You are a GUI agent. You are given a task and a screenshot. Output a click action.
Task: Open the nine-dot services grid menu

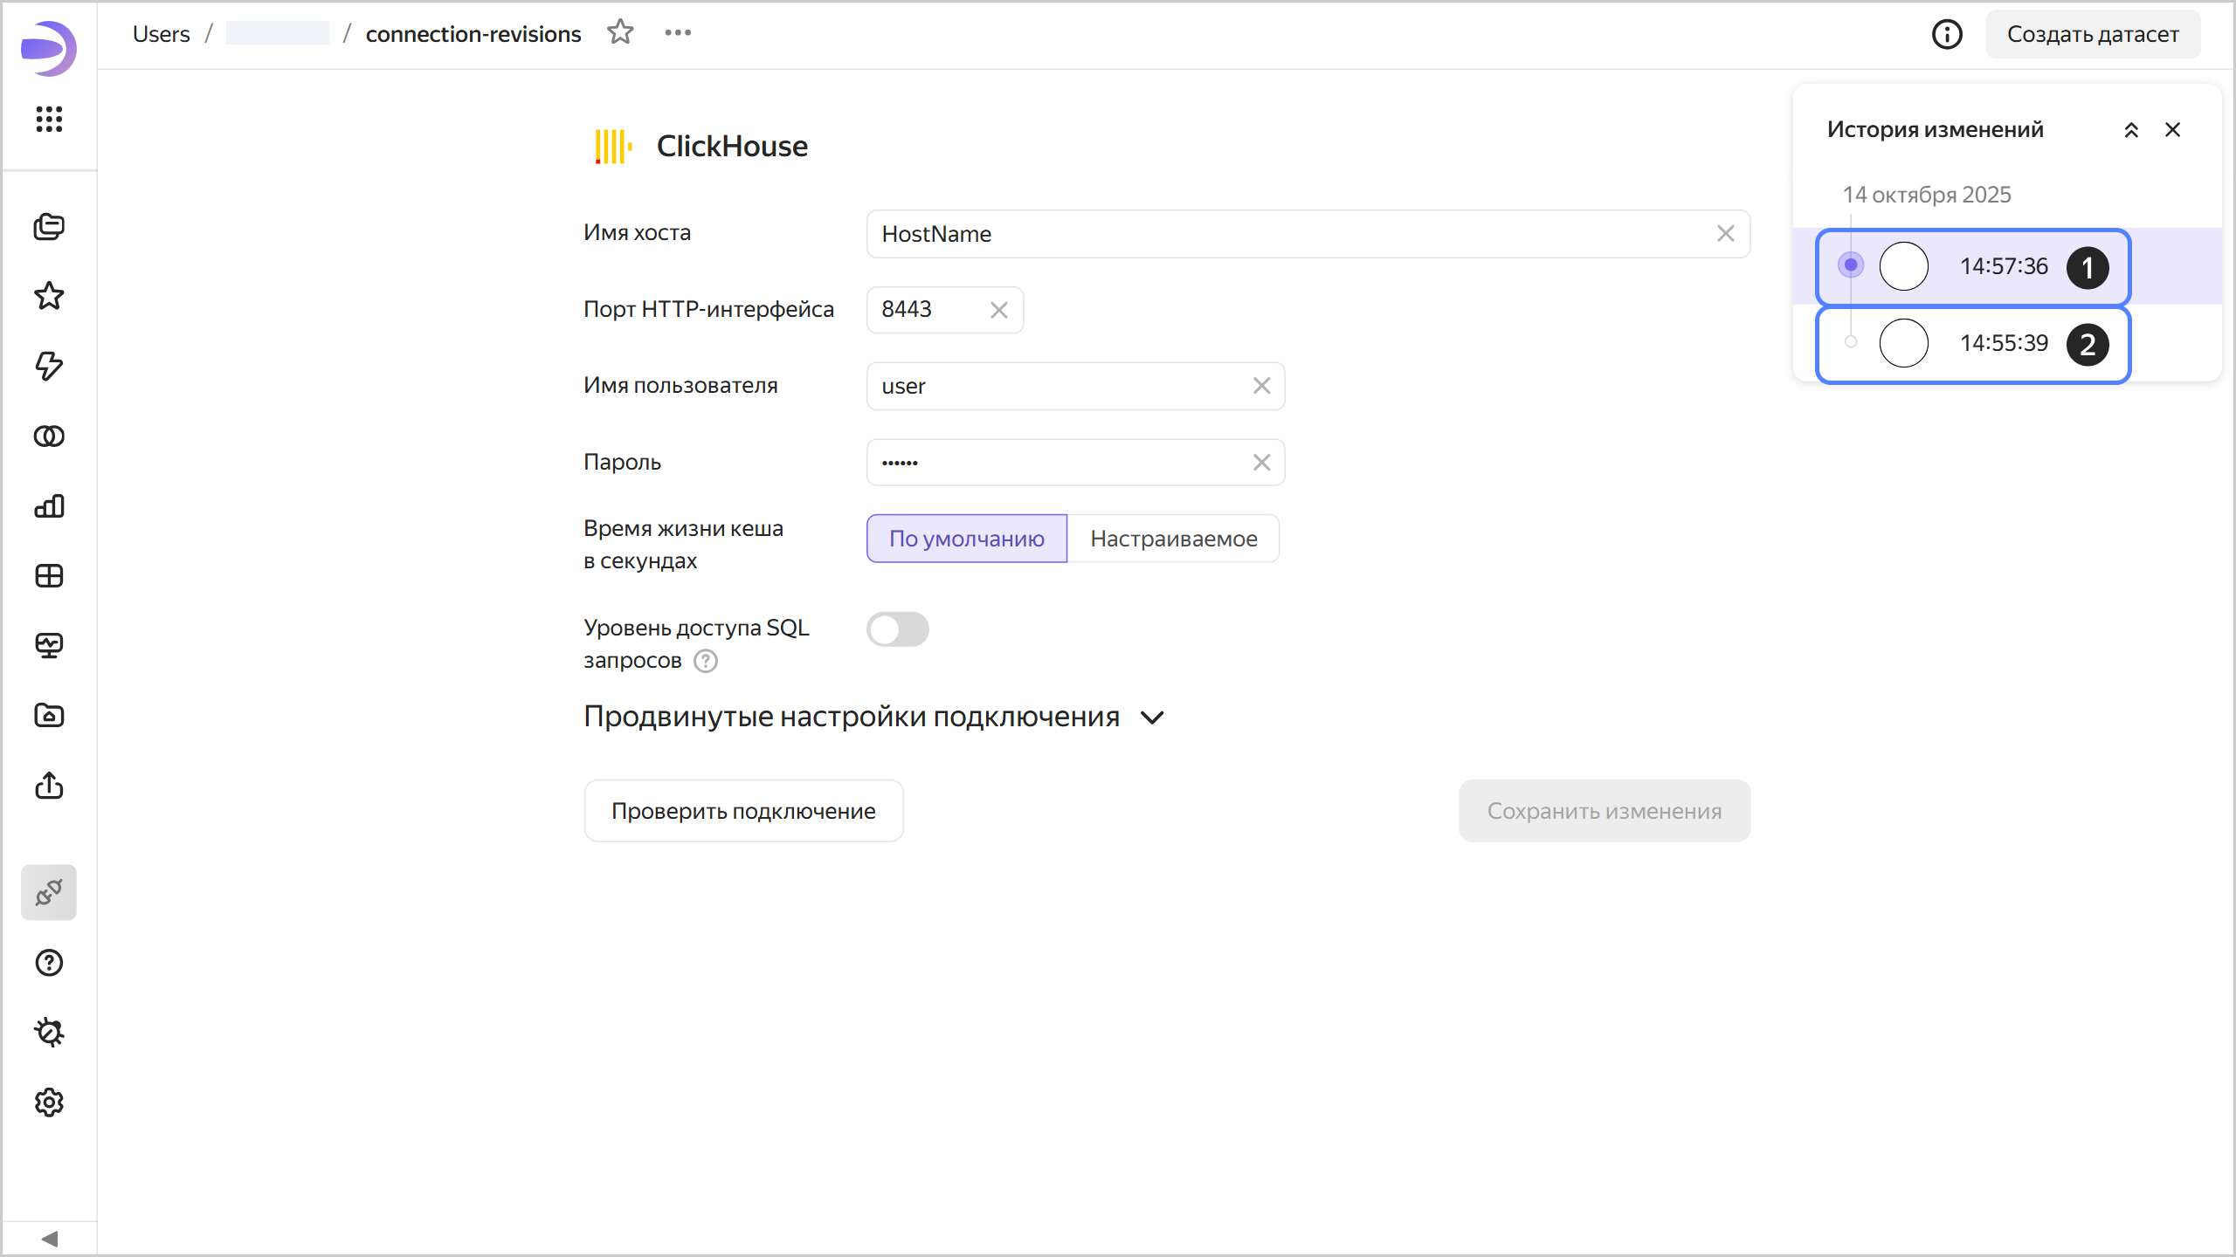pos(49,119)
